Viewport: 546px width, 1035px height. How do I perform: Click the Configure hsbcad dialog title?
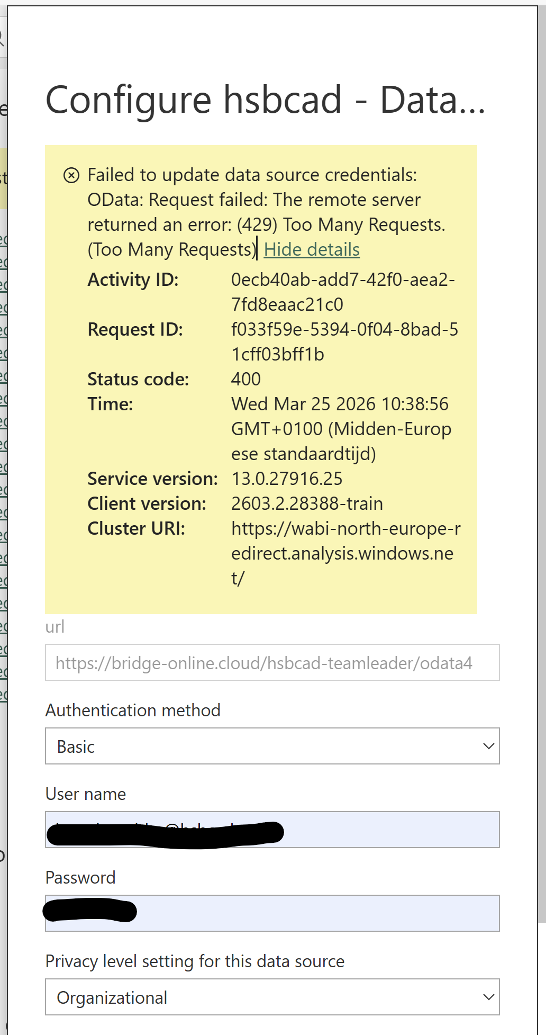click(x=265, y=100)
